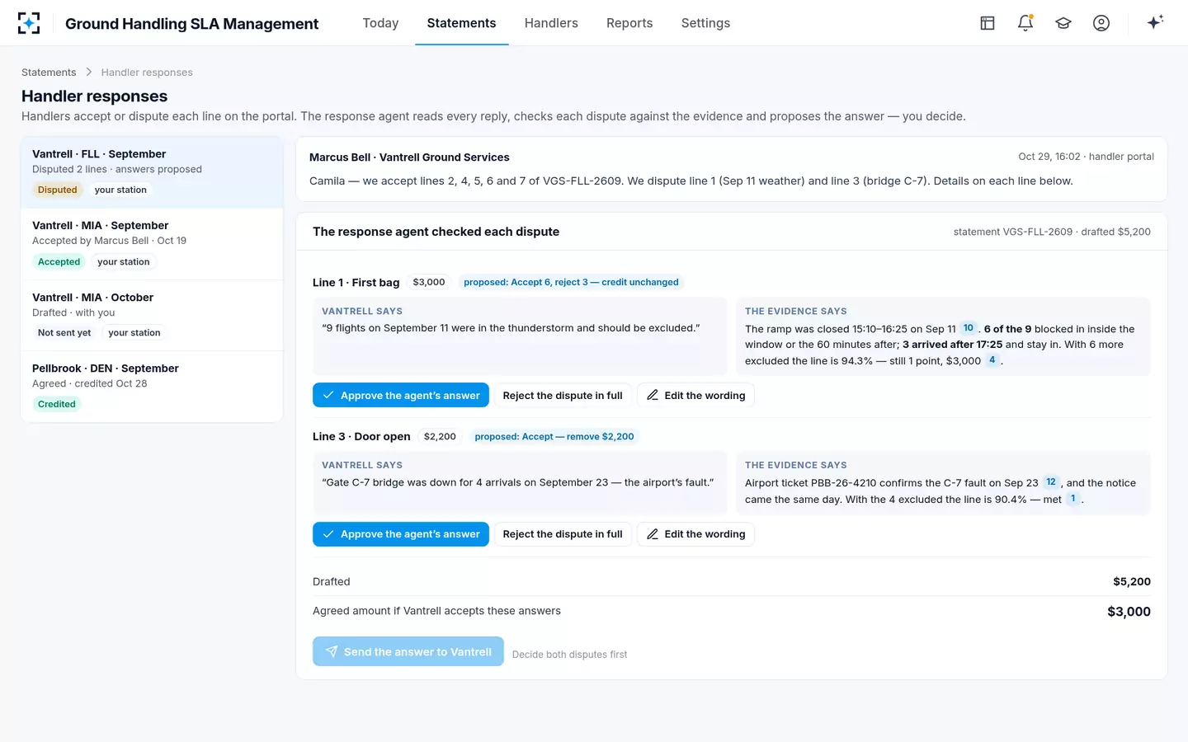The image size is (1188, 742).
Task: Open the Reports tab
Action: [x=629, y=23]
